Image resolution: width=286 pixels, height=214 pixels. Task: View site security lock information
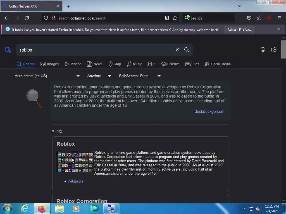coord(54,18)
